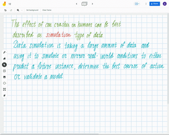Select the Circle shape tool
This screenshot has width=169, height=135.
5,83
